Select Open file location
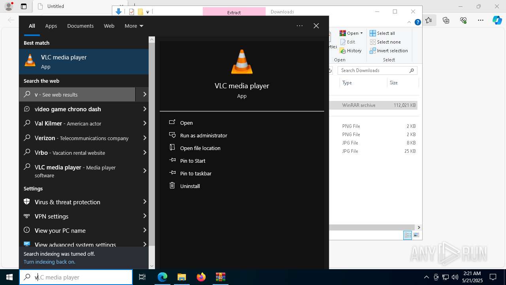The width and height of the screenshot is (506, 285). coord(200,148)
